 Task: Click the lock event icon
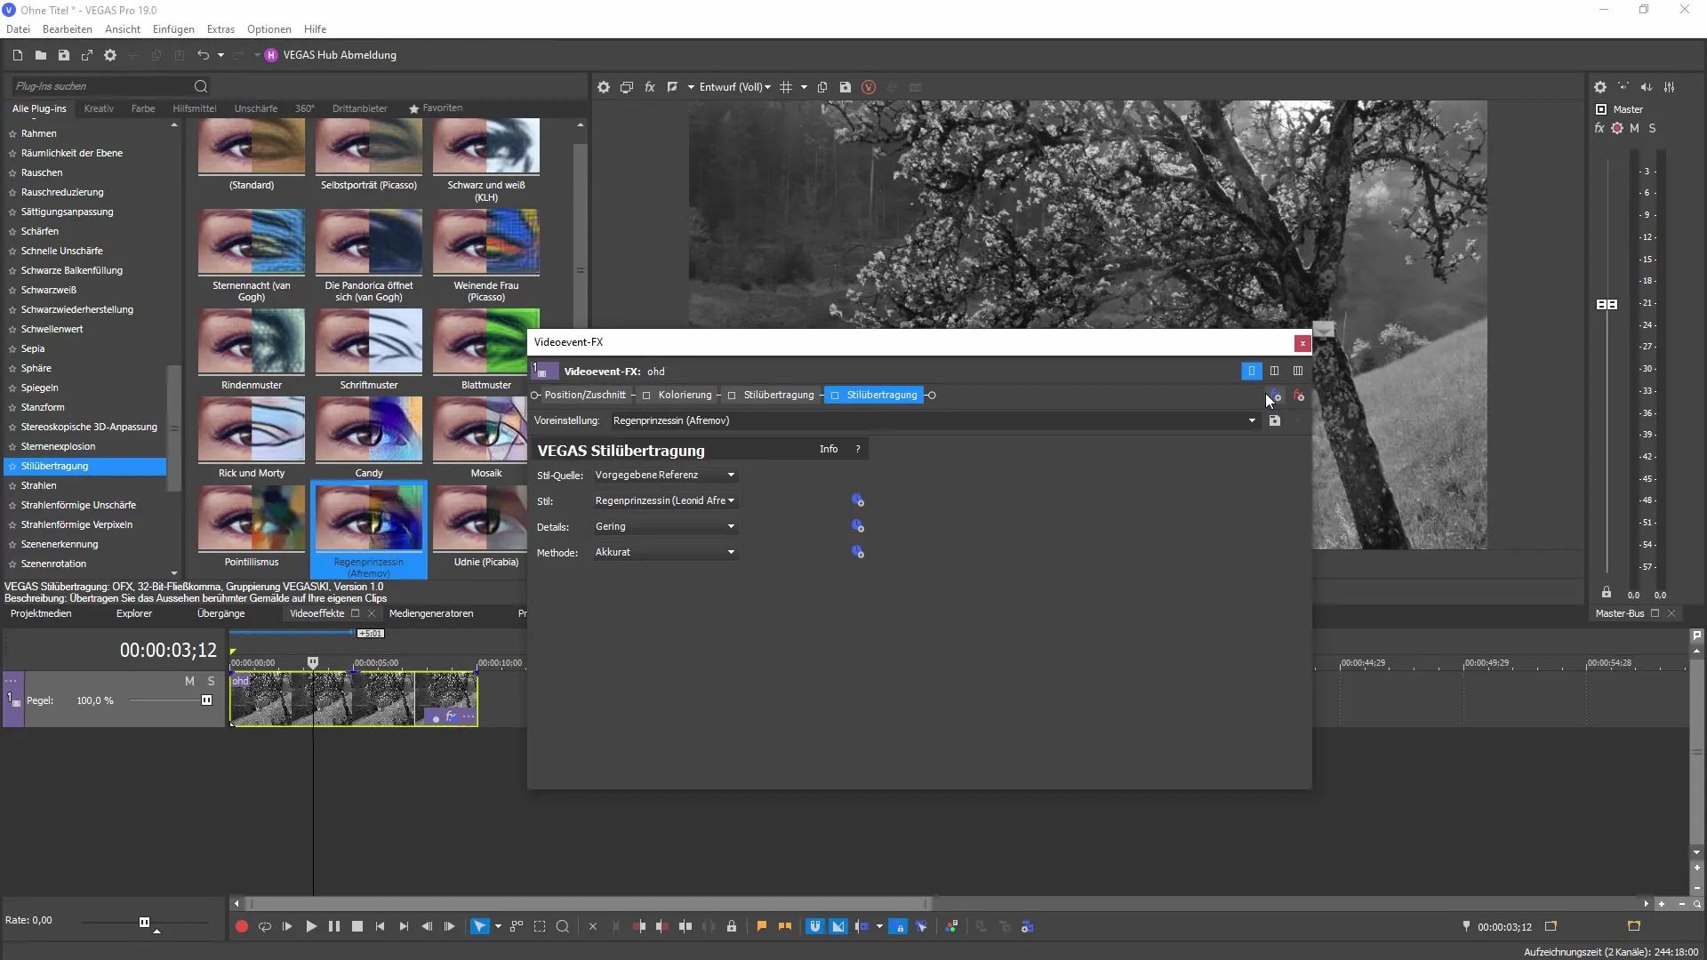(x=732, y=926)
